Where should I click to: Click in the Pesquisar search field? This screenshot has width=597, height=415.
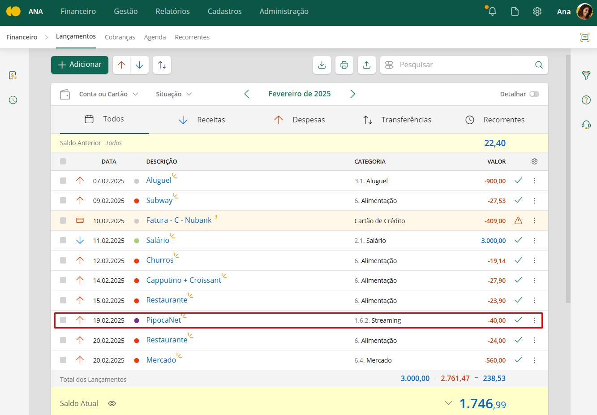464,65
